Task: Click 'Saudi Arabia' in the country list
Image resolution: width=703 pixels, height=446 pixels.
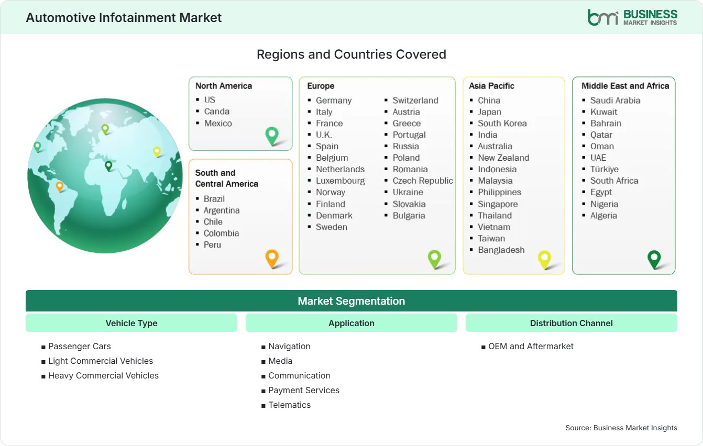Action: tap(616, 101)
